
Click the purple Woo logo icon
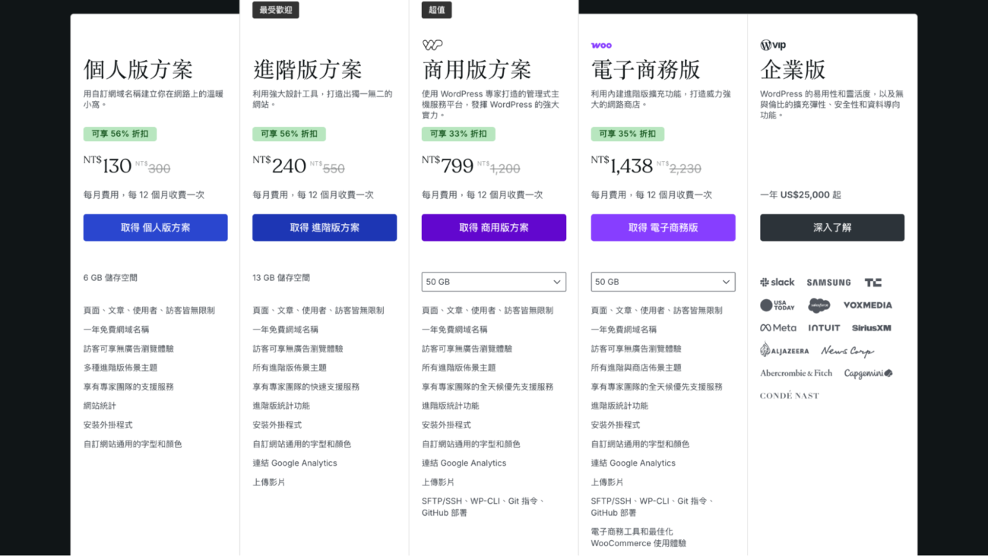(x=600, y=45)
